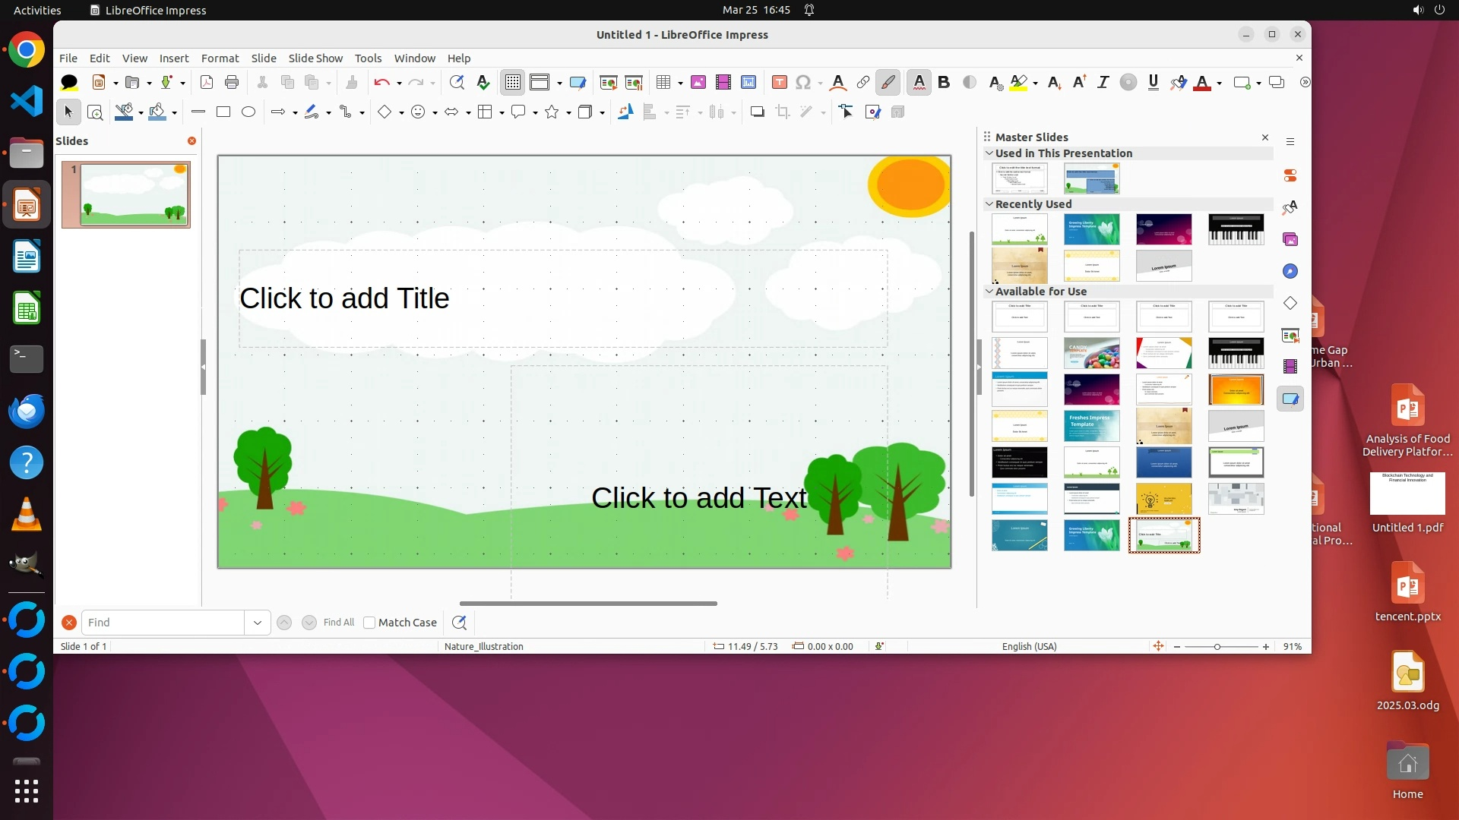Select the piano keys master slide thumbnail
The width and height of the screenshot is (1459, 820).
tap(1236, 229)
